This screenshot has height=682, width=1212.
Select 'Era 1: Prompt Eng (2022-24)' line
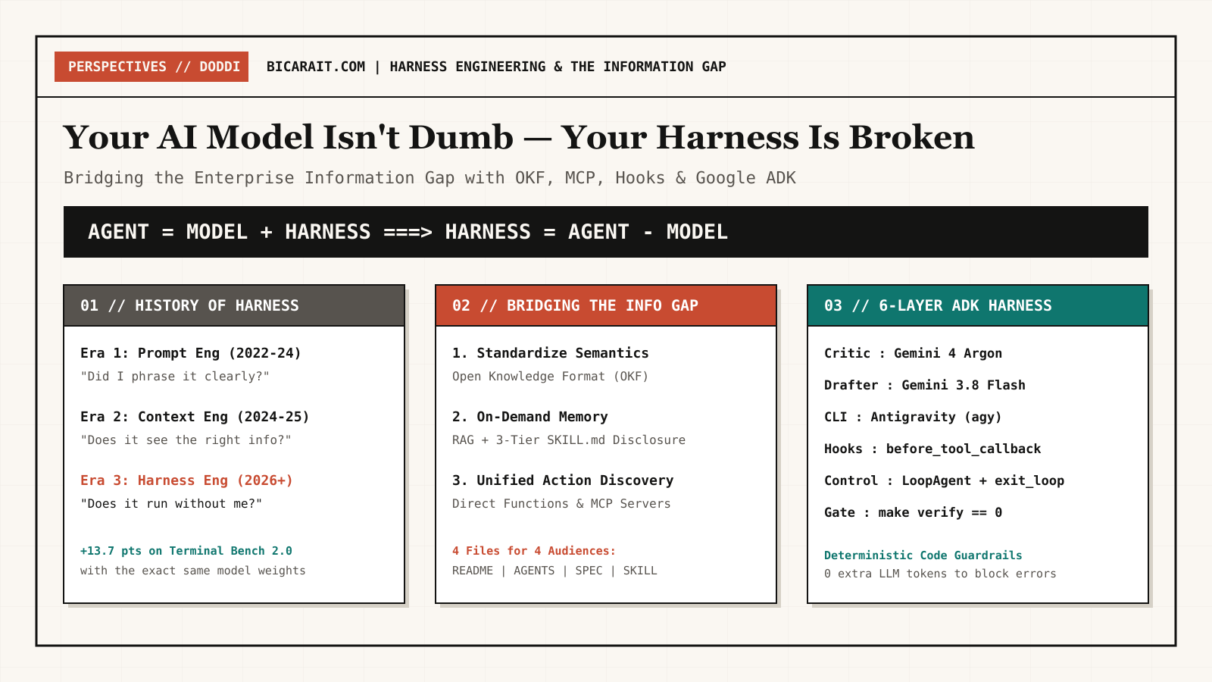pyautogui.click(x=191, y=353)
